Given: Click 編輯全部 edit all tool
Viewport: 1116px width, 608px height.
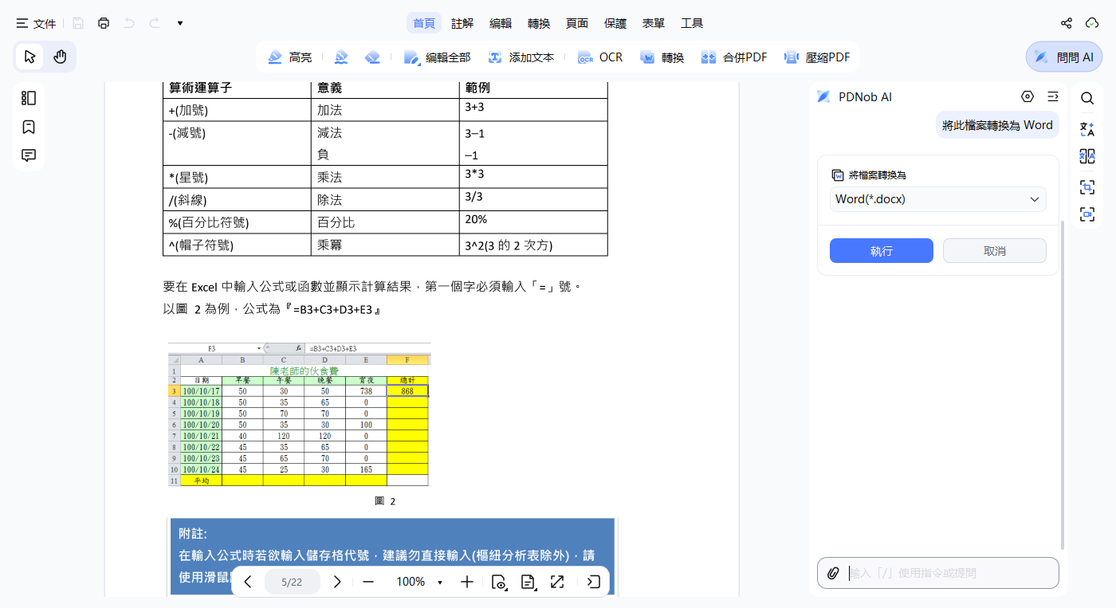Looking at the screenshot, I should (x=438, y=57).
